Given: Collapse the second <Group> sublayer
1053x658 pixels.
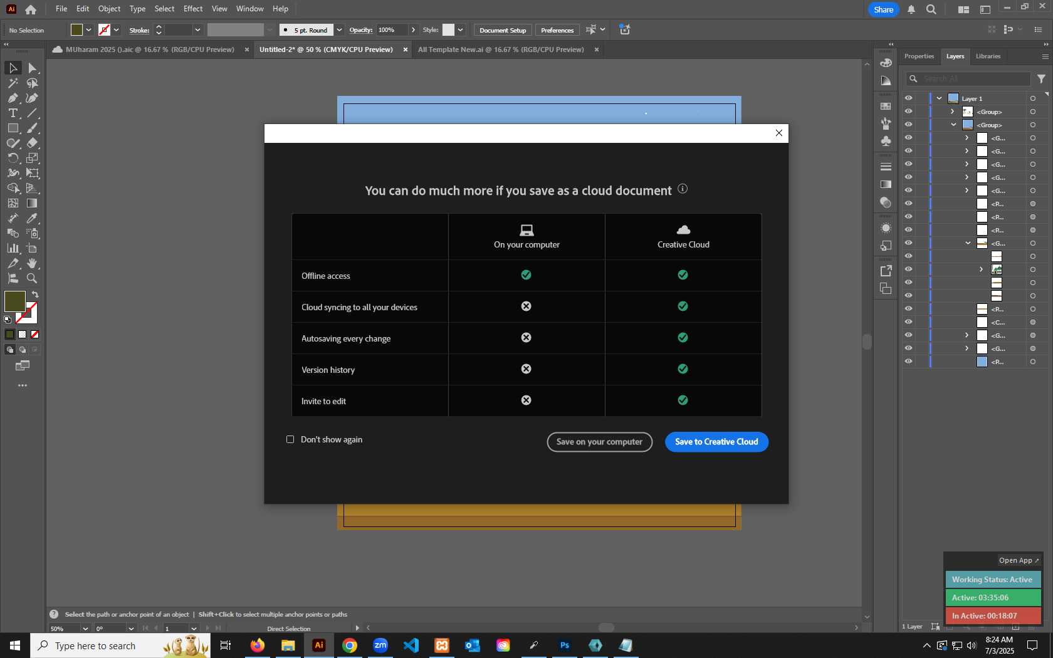Looking at the screenshot, I should [x=953, y=125].
